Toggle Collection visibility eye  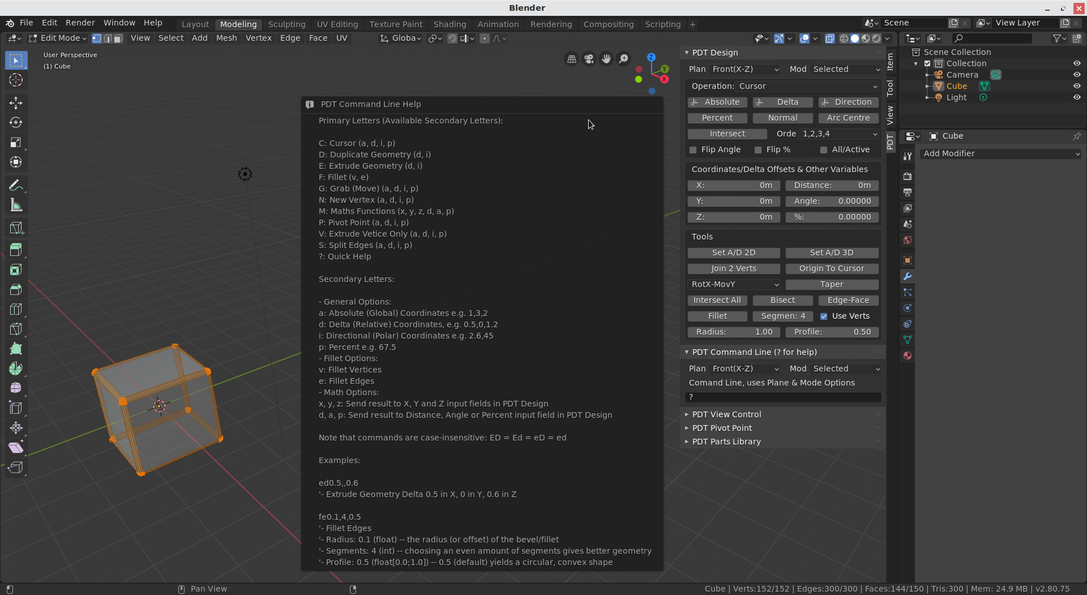point(1077,63)
